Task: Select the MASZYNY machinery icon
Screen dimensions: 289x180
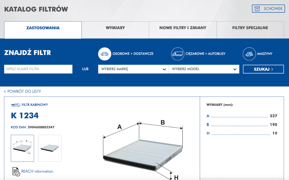Action: tap(249, 54)
